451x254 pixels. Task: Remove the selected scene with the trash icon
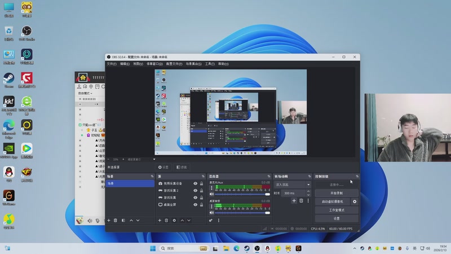point(116,220)
